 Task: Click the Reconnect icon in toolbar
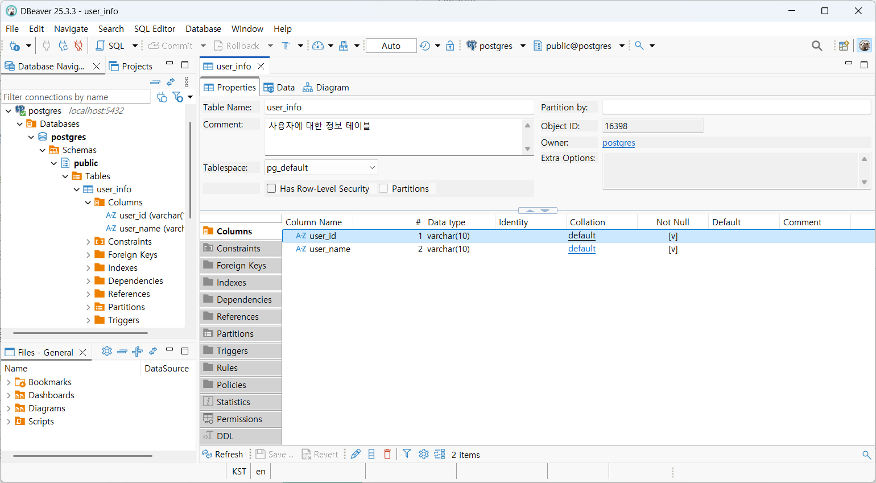(x=63, y=46)
